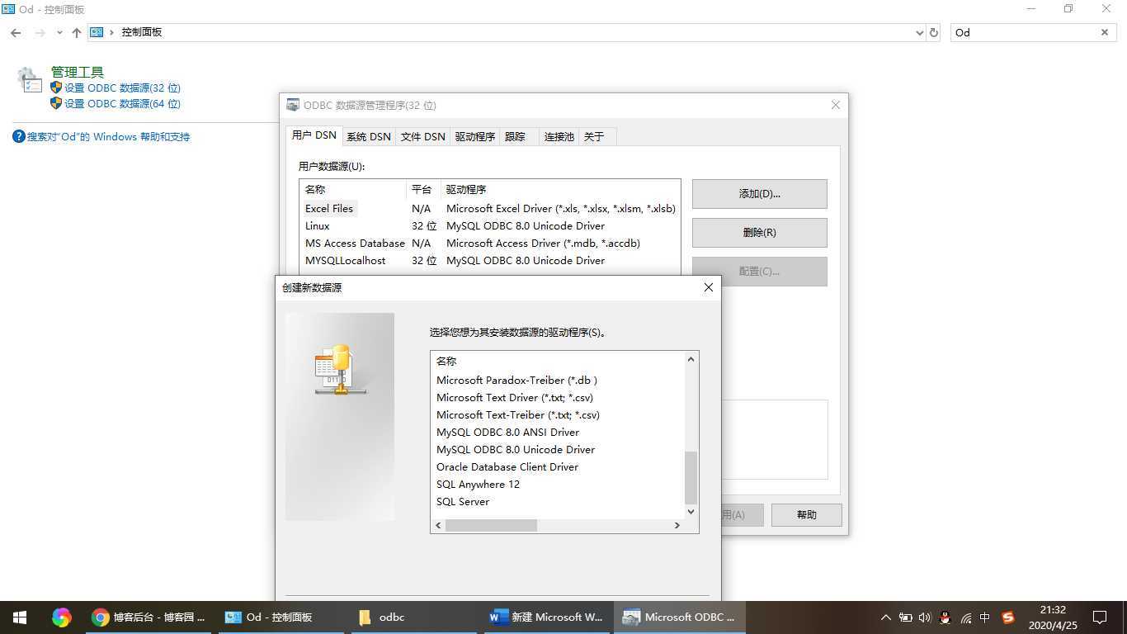
Task: Open 设置 ODBC 数据源(64 位) link
Action: [122, 103]
